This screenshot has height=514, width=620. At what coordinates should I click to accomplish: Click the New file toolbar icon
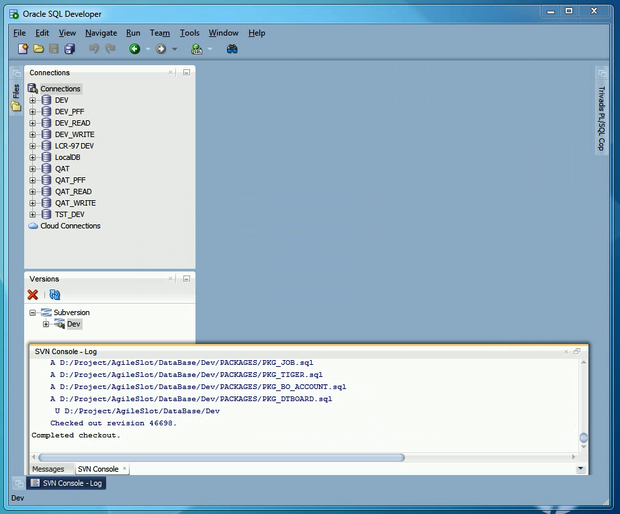(x=23, y=48)
